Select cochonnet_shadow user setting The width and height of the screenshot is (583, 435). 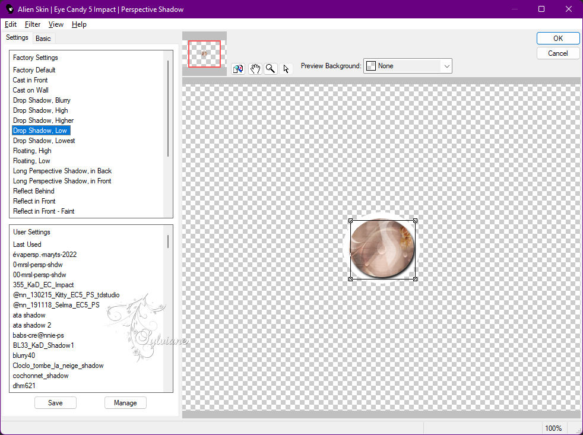point(40,376)
